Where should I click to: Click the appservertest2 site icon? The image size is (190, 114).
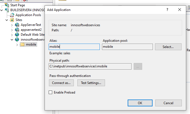coord(17,30)
